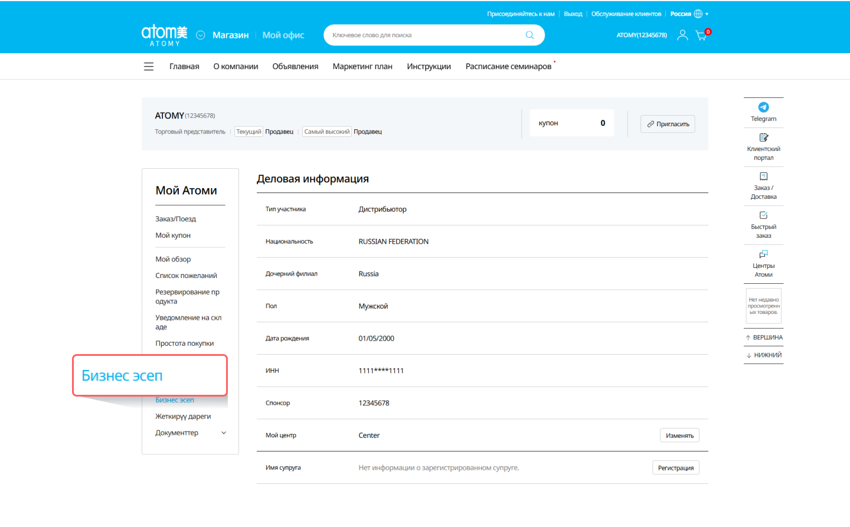The width and height of the screenshot is (850, 527).
Task: Open Расписание семинаров menu item
Action: (508, 67)
